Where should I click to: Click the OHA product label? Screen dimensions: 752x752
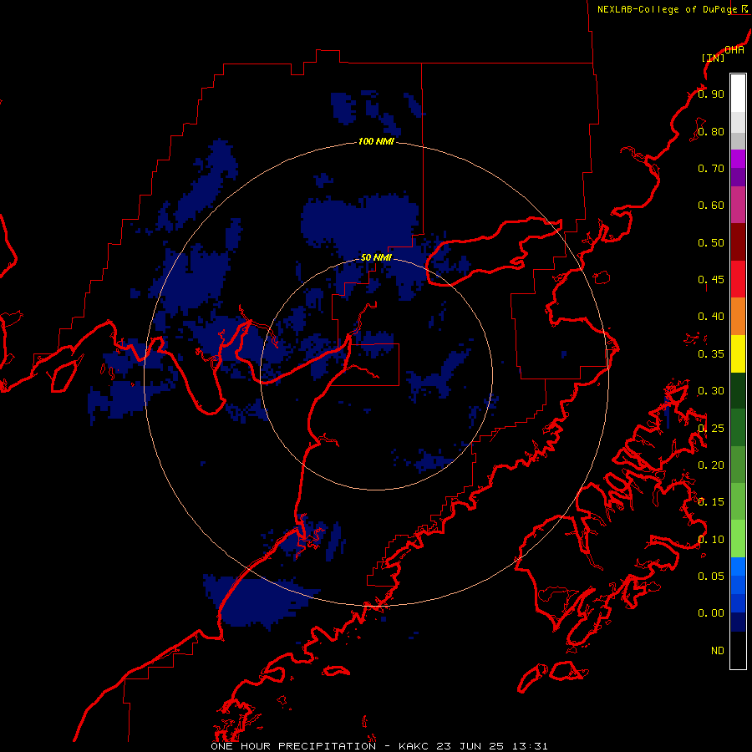[734, 50]
